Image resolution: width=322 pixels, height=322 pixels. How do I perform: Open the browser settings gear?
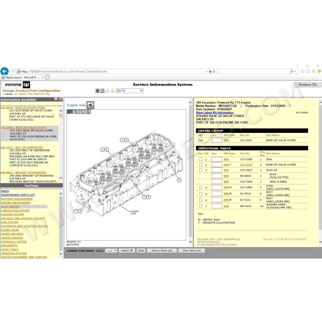click(x=314, y=71)
